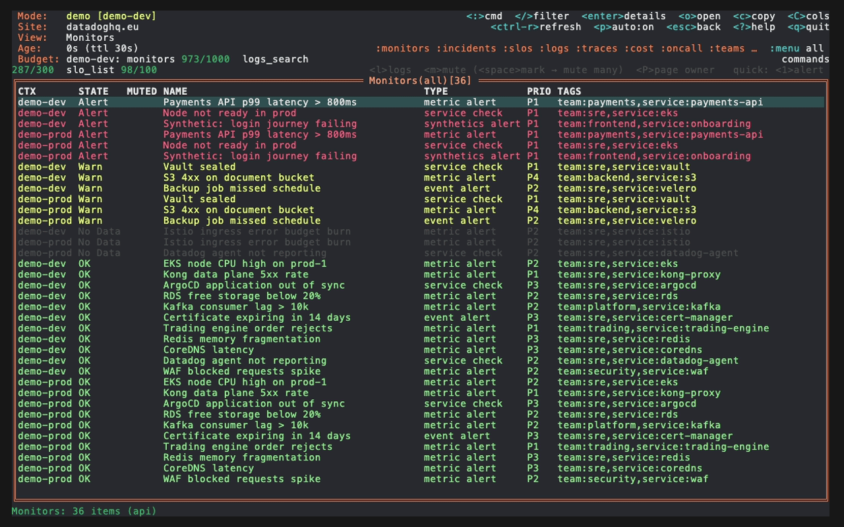Click the <P>page owner action hint

pyautogui.click(x=675, y=70)
